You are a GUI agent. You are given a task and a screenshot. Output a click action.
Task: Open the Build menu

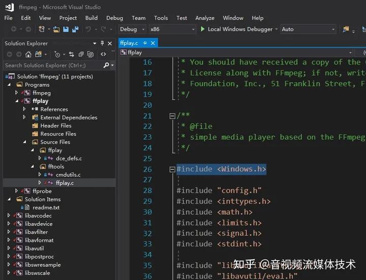91,18
